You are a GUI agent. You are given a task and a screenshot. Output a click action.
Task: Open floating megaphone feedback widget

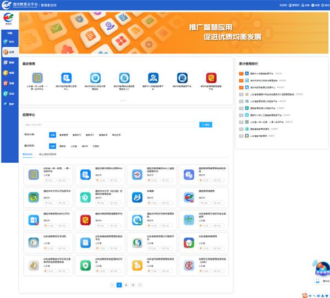pos(322,268)
